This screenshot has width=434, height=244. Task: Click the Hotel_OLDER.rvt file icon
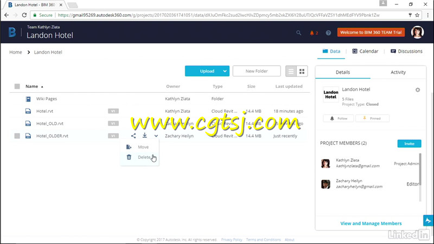pos(28,136)
